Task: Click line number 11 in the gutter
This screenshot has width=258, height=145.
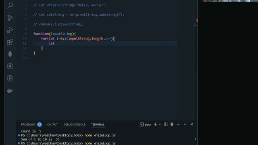Action: (25, 43)
